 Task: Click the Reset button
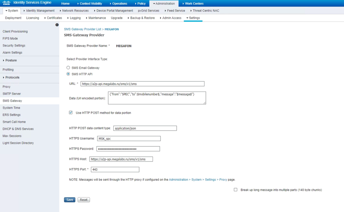[x=84, y=200]
